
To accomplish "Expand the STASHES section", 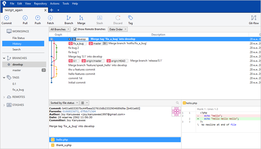I will coord(4,105).
